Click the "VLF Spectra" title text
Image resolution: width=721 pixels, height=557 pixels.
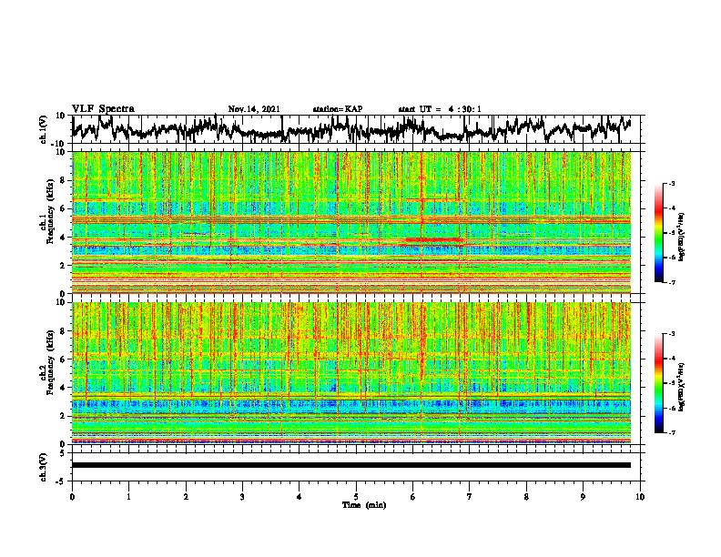103,109
